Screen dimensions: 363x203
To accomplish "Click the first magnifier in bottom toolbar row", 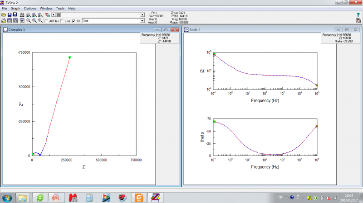I will [28, 21].
